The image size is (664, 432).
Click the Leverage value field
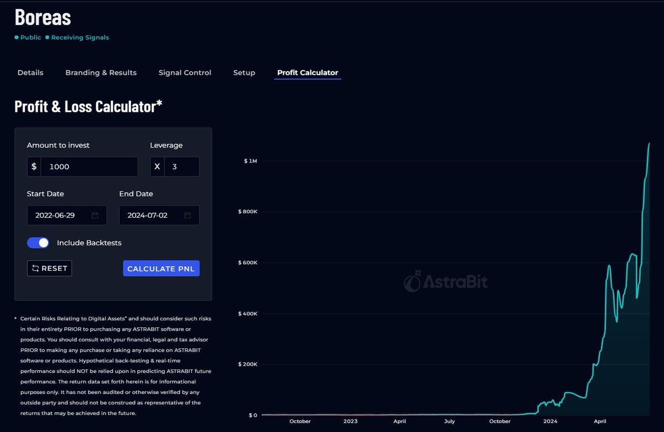(x=181, y=167)
